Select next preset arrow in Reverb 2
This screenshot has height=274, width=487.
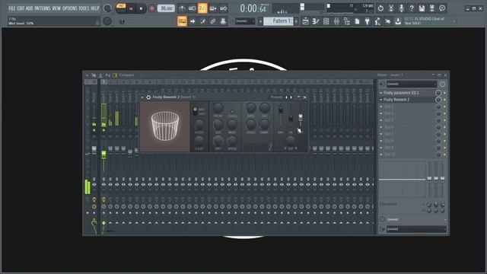click(291, 97)
